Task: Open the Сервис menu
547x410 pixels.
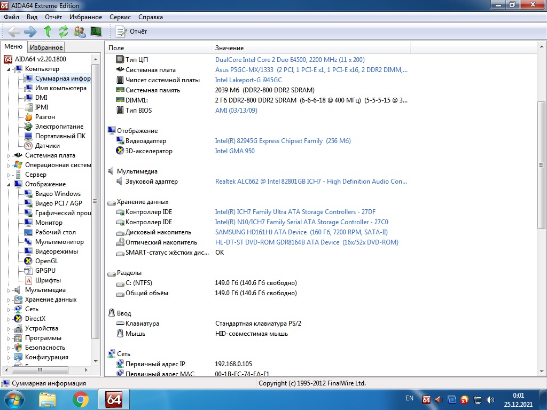Action: click(x=120, y=17)
